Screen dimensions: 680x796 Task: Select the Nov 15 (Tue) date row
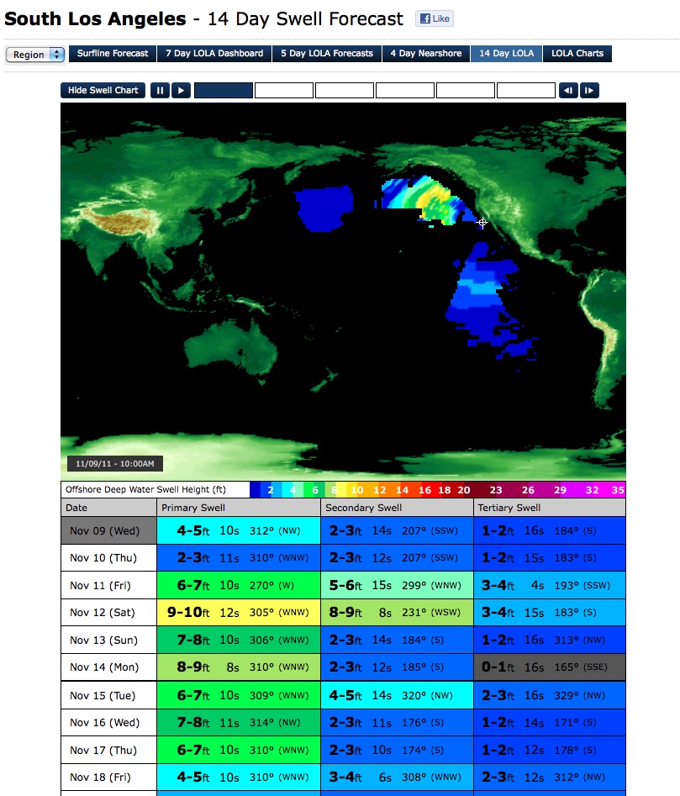(108, 695)
